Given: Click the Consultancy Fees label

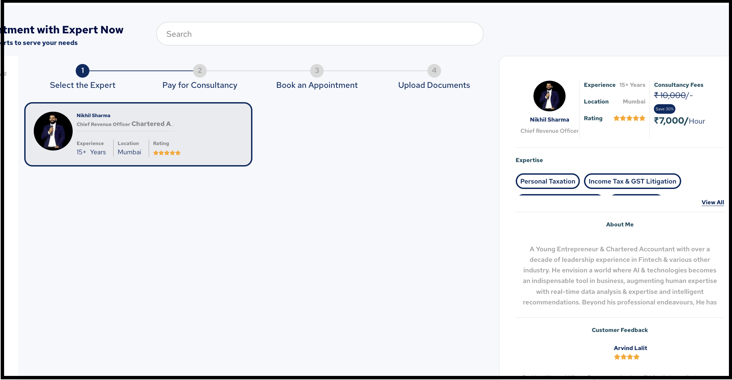Looking at the screenshot, I should 679,85.
